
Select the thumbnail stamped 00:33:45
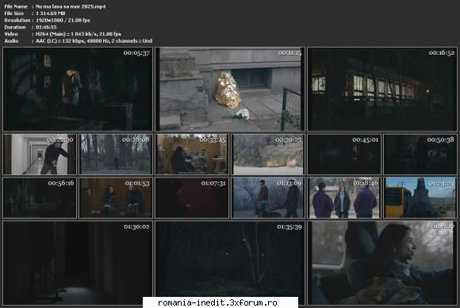click(x=192, y=154)
